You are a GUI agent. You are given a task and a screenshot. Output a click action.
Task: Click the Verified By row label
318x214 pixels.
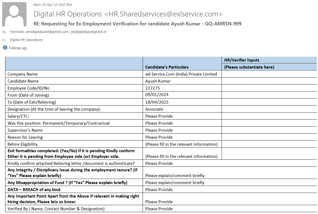pyautogui.click(x=56, y=209)
